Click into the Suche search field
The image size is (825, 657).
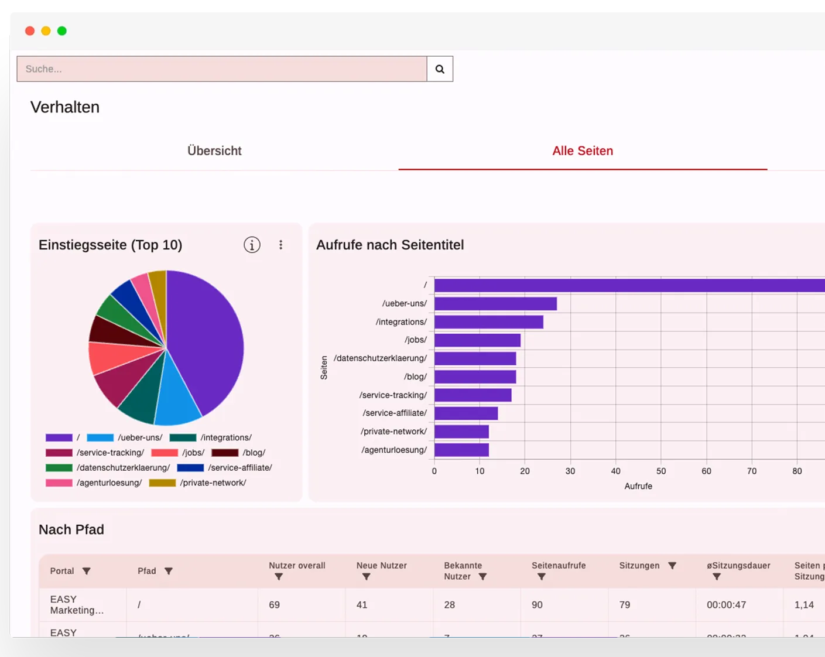tap(221, 69)
